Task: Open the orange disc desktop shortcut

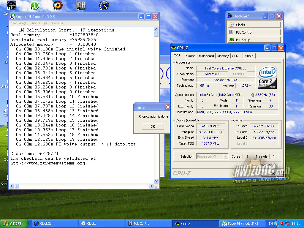Action: click(x=58, y=5)
